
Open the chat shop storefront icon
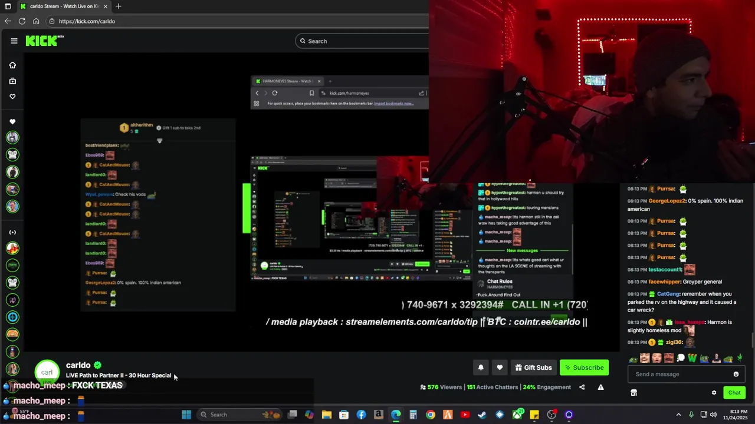(633, 393)
